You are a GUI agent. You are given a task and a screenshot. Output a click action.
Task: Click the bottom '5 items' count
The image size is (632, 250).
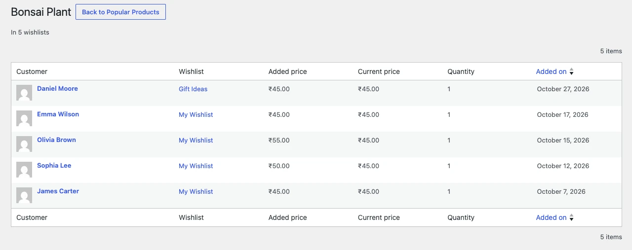(611, 237)
